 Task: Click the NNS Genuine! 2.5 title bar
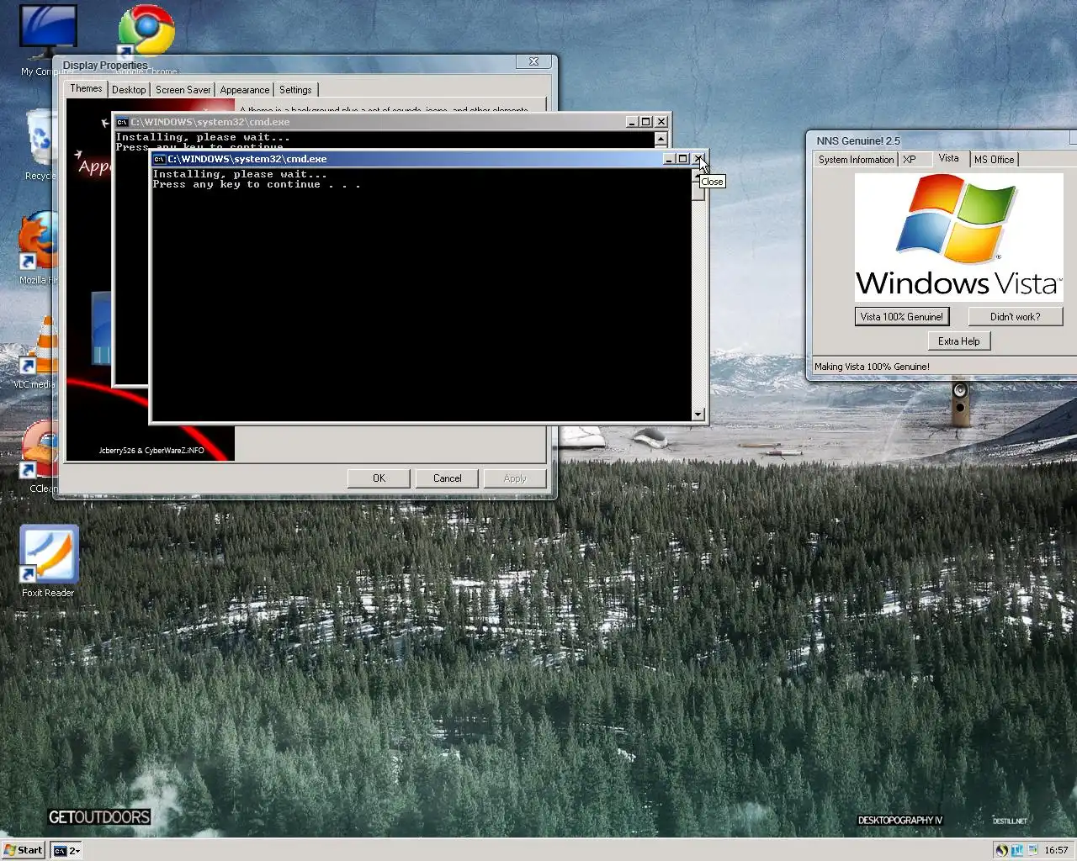(942, 140)
